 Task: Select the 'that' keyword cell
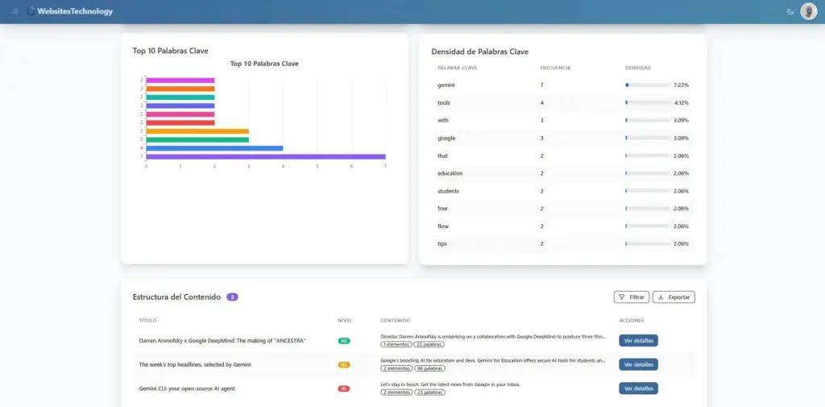[x=442, y=156]
